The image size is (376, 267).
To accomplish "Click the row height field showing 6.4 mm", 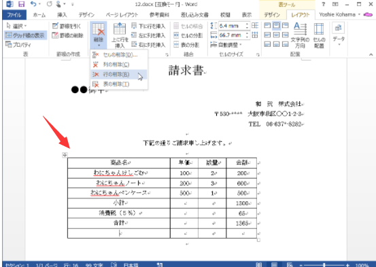I will click(231, 26).
